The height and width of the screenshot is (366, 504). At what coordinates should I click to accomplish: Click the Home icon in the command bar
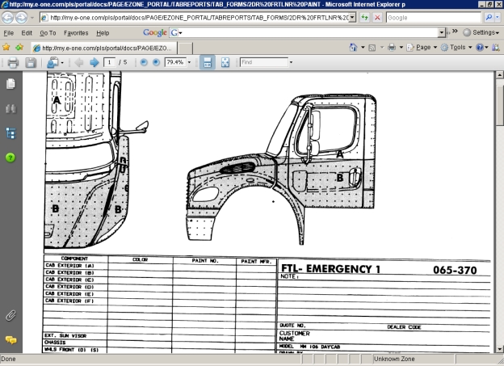(353, 48)
